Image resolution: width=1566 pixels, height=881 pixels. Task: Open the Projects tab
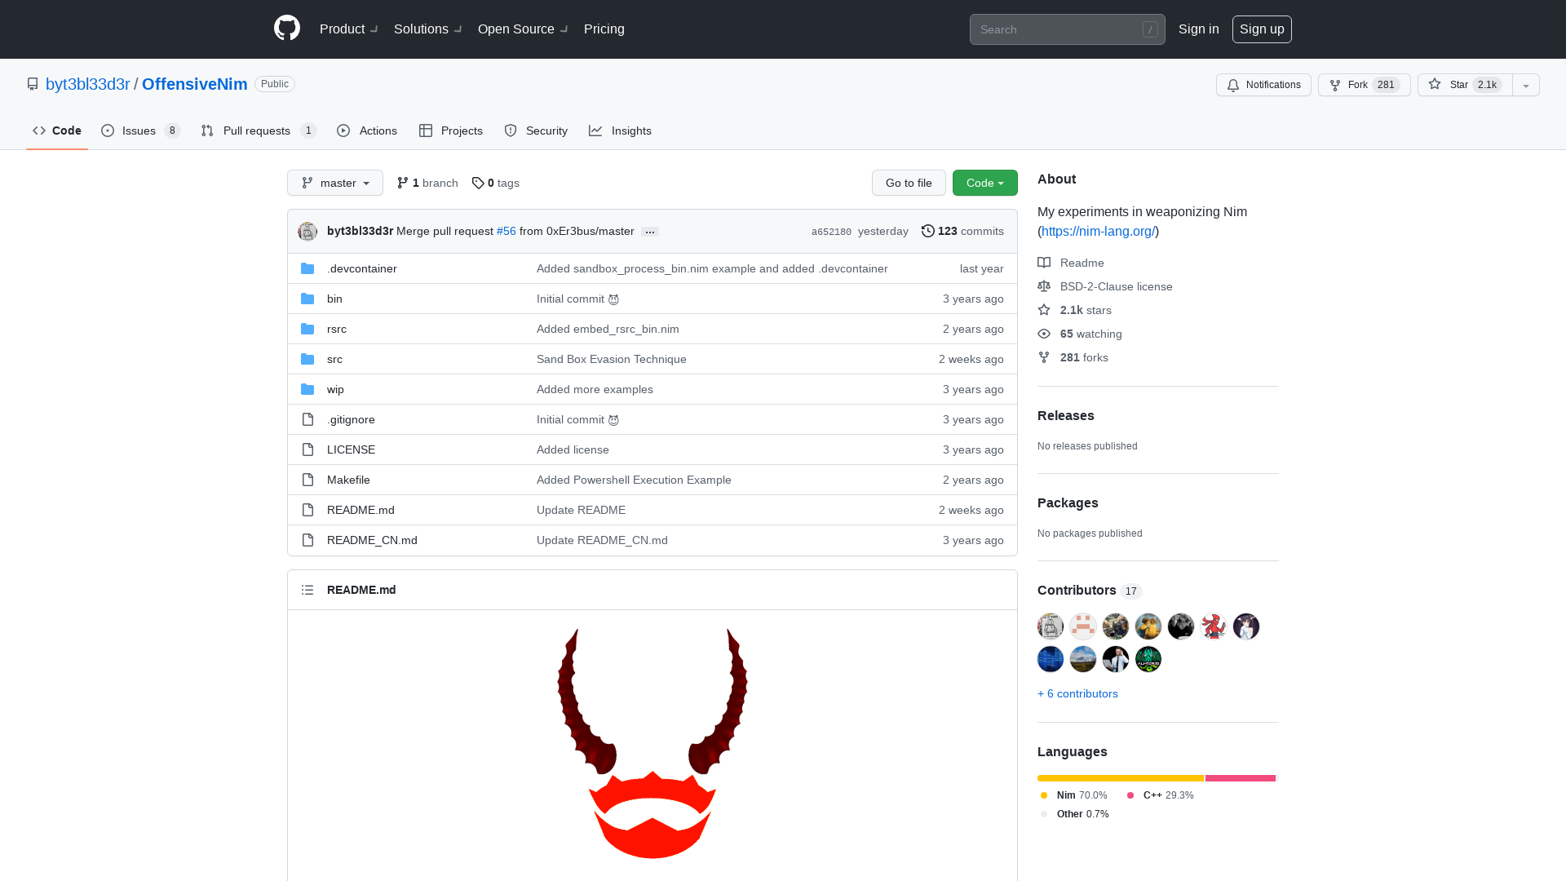[451, 131]
